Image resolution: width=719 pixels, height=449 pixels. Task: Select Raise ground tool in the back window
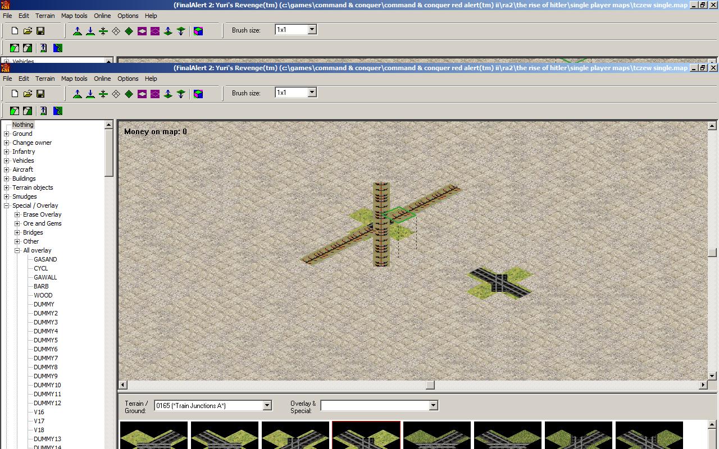pyautogui.click(x=78, y=31)
